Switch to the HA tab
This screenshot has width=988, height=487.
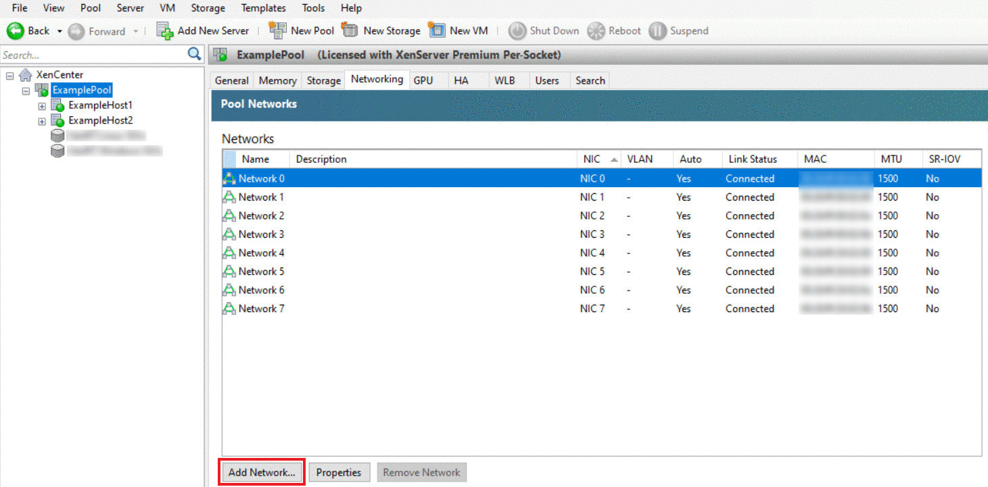click(461, 80)
